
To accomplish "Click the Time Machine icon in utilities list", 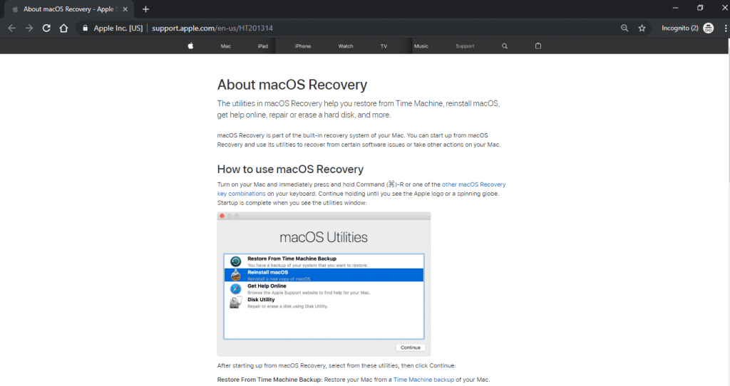I will [235, 261].
